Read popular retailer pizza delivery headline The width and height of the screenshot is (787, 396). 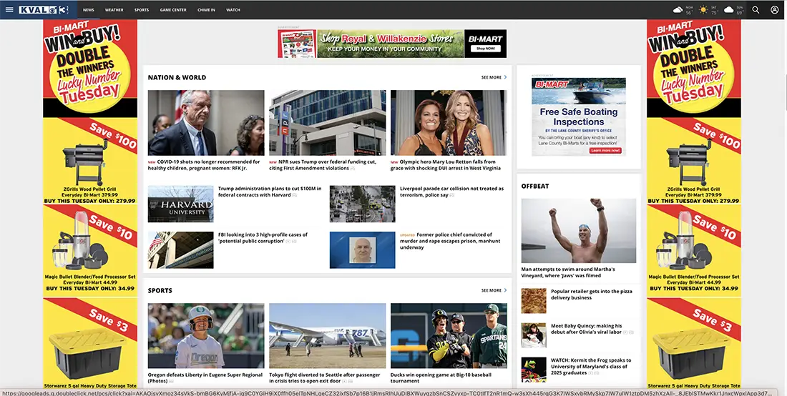pos(592,294)
